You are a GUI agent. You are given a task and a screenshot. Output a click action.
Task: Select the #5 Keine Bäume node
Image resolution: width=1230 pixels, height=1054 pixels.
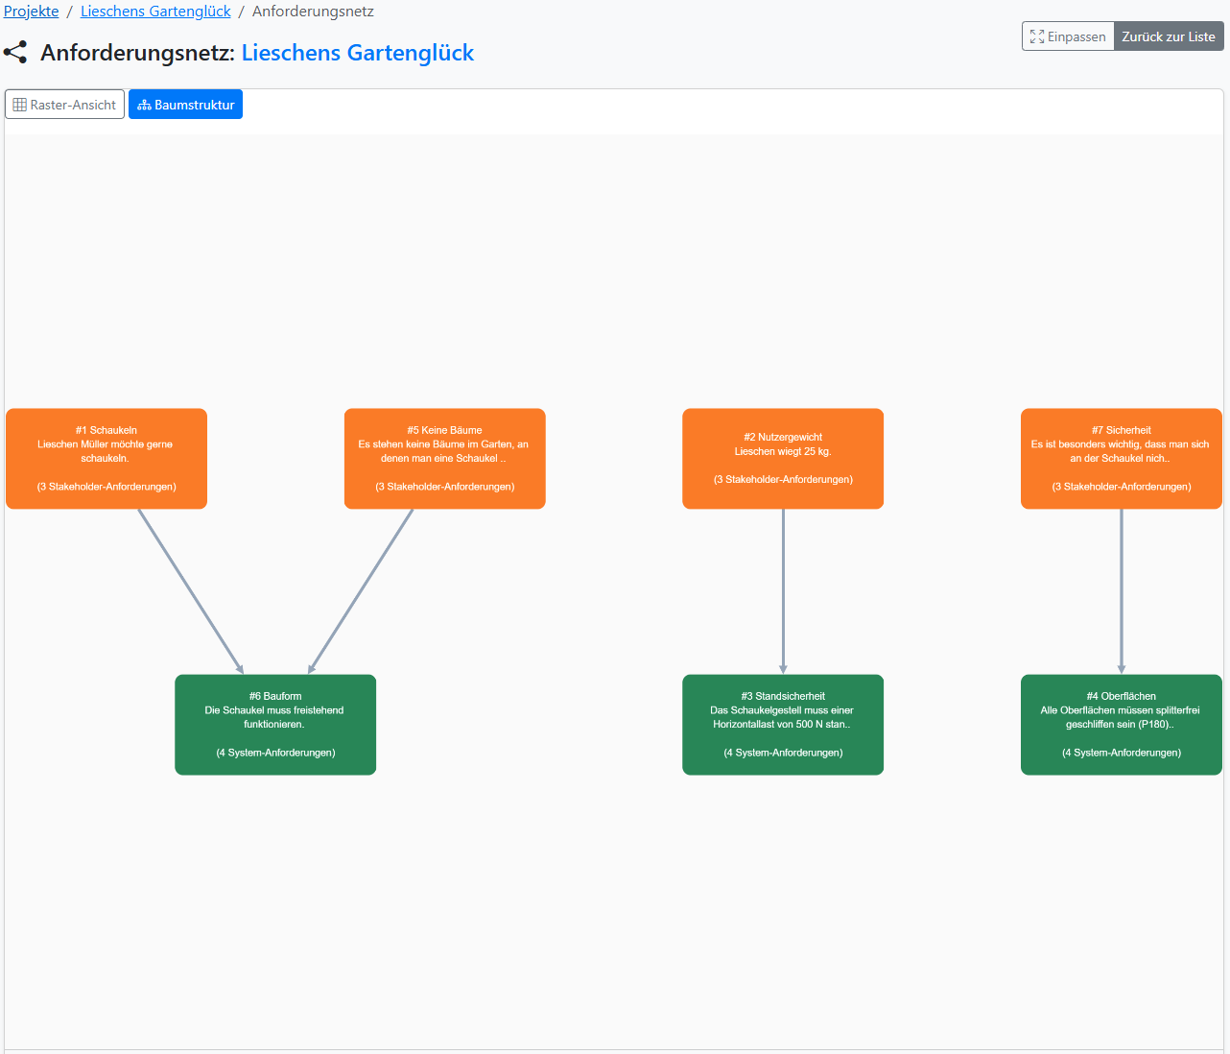coord(444,459)
